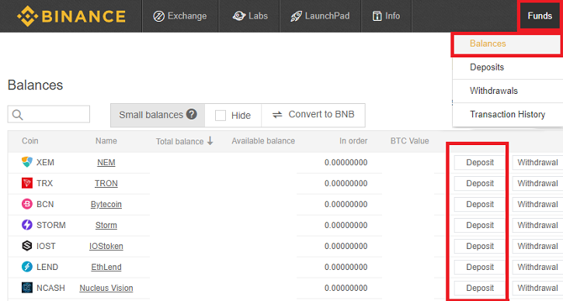Click the Name column header

106,141
